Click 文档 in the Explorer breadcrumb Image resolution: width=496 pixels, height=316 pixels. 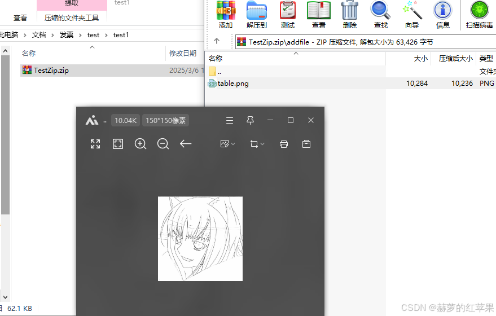click(x=39, y=35)
